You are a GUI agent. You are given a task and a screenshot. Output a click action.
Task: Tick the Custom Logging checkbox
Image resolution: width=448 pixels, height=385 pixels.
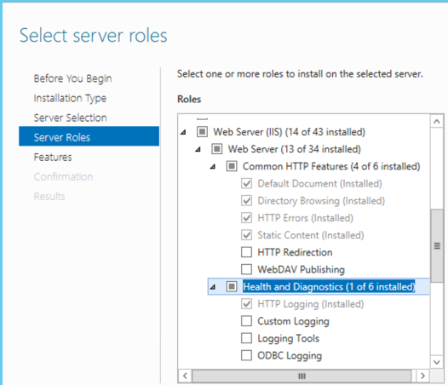246,321
